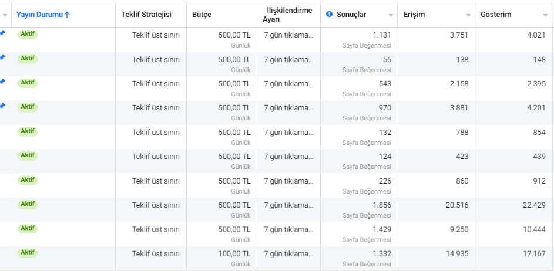Sort by the Yayın Durumu column header
Viewport: 554px width, 271px height.
43,15
